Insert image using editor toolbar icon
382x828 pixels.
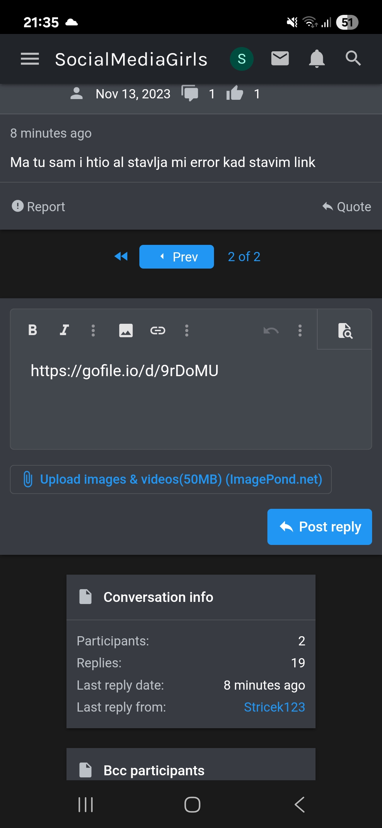pyautogui.click(x=126, y=330)
